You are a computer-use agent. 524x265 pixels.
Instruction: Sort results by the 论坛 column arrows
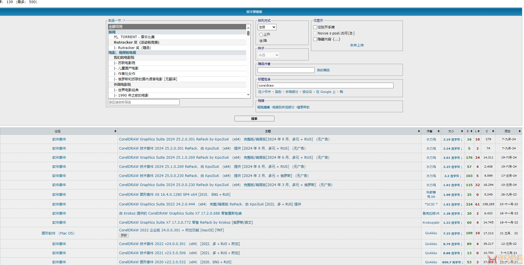(x=115, y=131)
